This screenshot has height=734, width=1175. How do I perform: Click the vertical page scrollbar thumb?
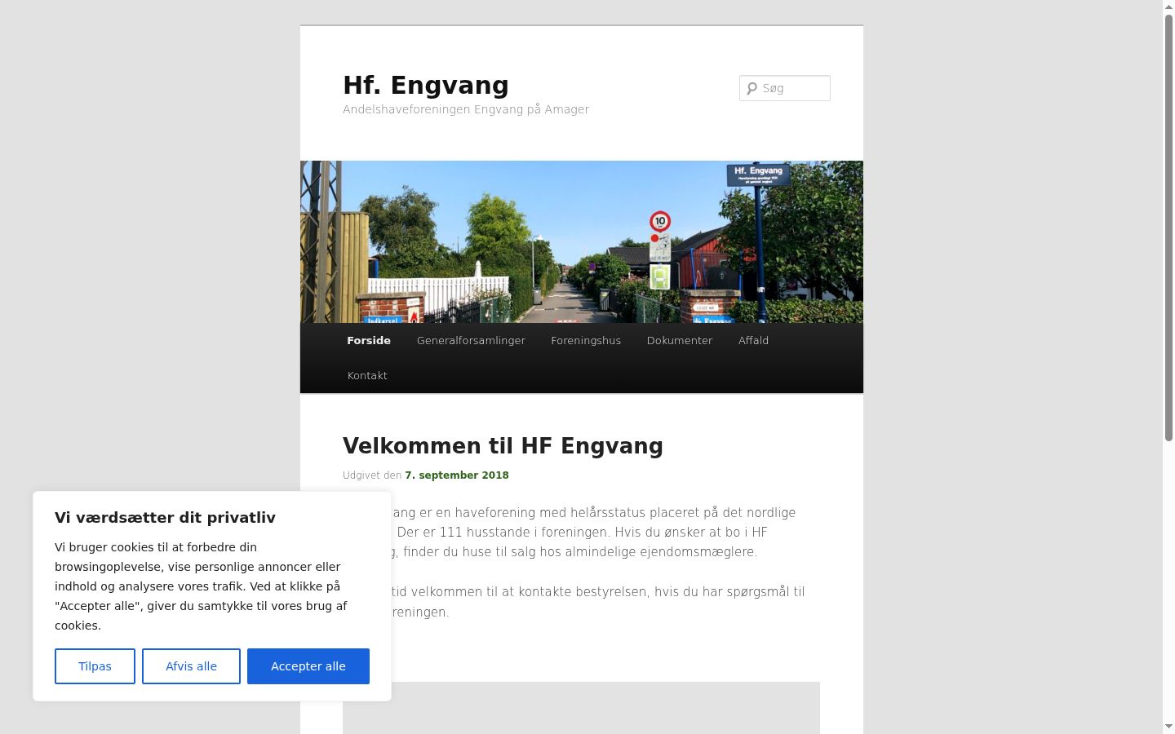(x=1168, y=228)
